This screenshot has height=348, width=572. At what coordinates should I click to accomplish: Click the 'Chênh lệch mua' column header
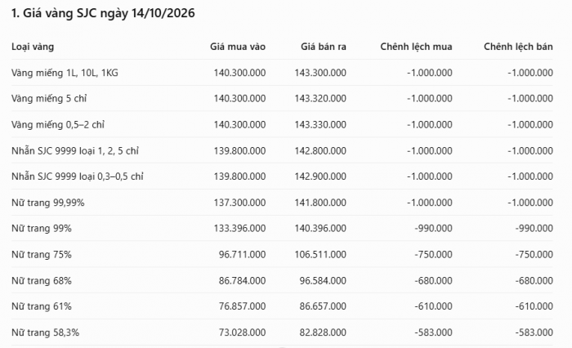pyautogui.click(x=416, y=47)
